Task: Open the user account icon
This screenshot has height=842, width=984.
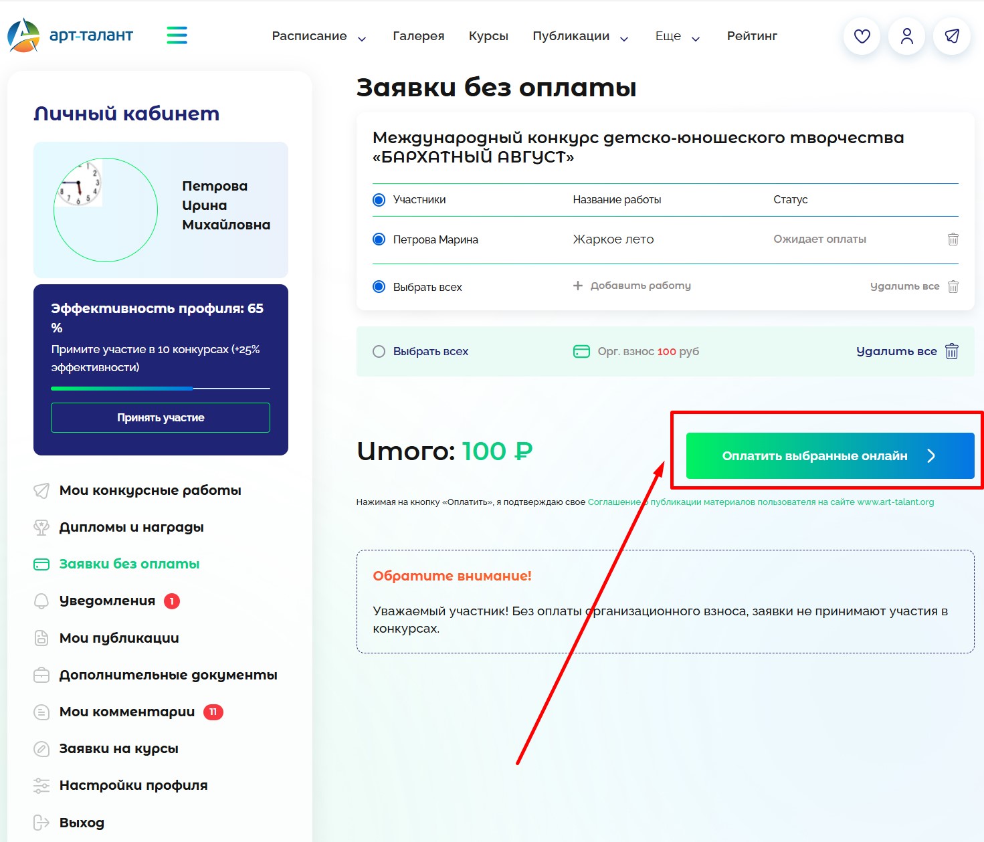Action: (906, 36)
